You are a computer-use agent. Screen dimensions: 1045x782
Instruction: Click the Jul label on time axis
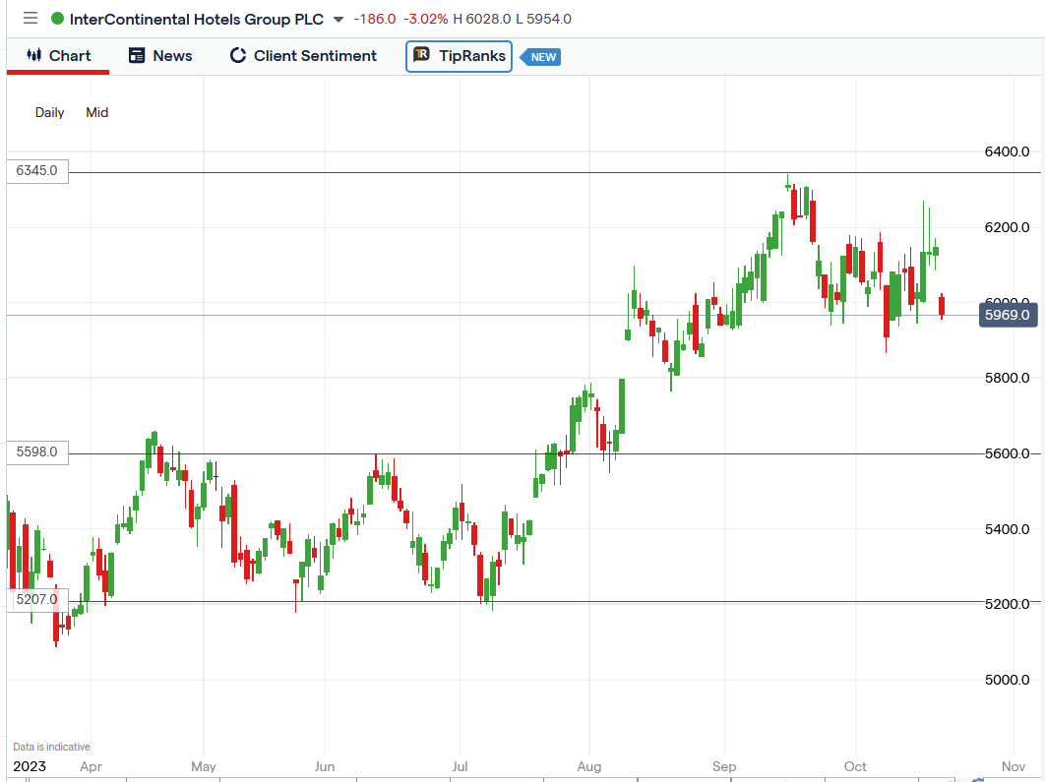coord(460,766)
